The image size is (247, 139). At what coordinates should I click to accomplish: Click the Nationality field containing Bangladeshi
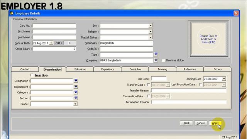pyautogui.click(x=127, y=43)
